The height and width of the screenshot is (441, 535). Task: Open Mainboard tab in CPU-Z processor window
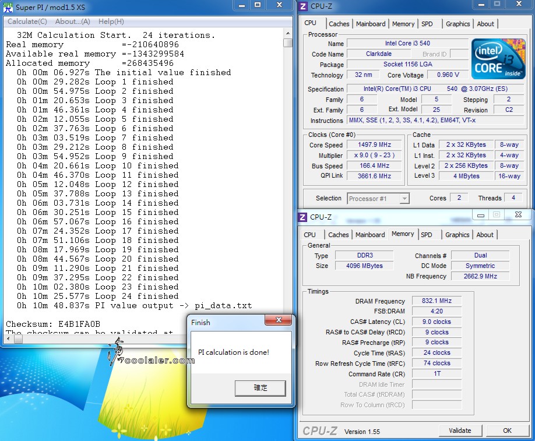coord(371,24)
